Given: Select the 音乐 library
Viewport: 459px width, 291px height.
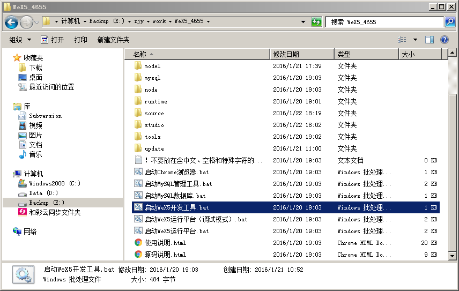Looking at the screenshot, I should point(31,154).
